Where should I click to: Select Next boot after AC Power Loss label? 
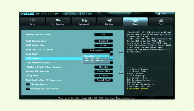point(44,80)
